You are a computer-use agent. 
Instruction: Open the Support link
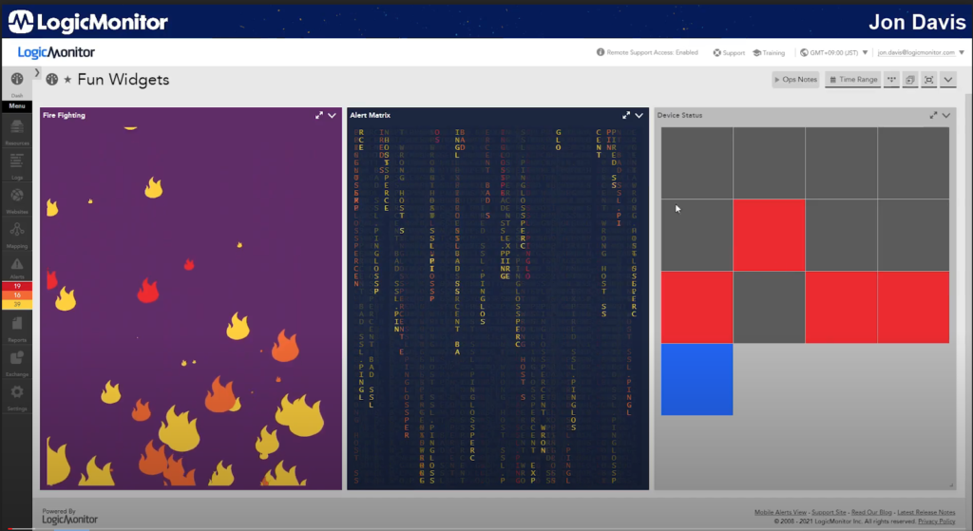(729, 53)
